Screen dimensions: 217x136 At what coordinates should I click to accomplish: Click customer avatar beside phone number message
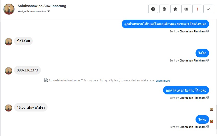click(9, 71)
